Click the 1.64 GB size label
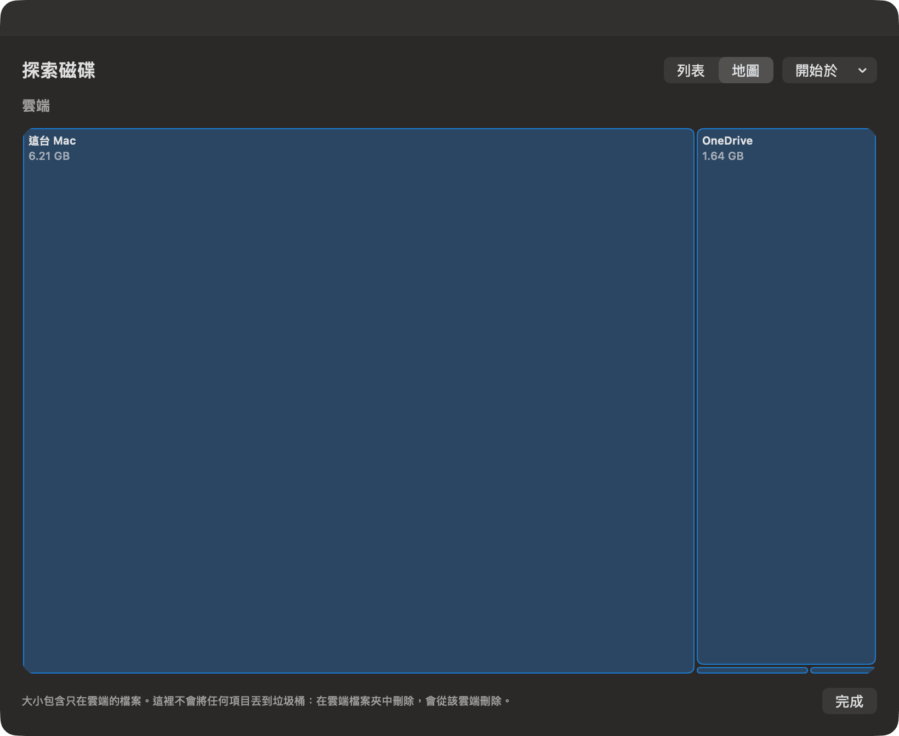Screen dimensions: 899x736 (723, 156)
